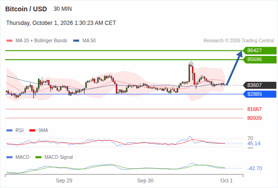
Task: Click the 9MA red legend marker
Action: (x=32, y=131)
